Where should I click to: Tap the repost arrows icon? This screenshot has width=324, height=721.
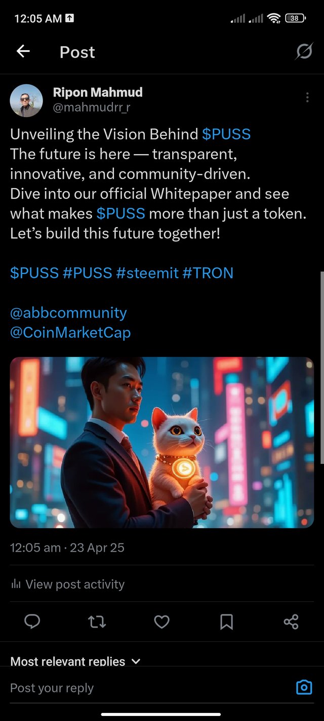97,622
